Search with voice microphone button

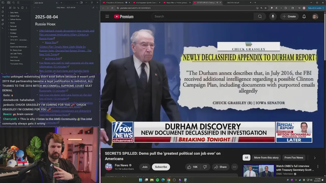point(273,17)
